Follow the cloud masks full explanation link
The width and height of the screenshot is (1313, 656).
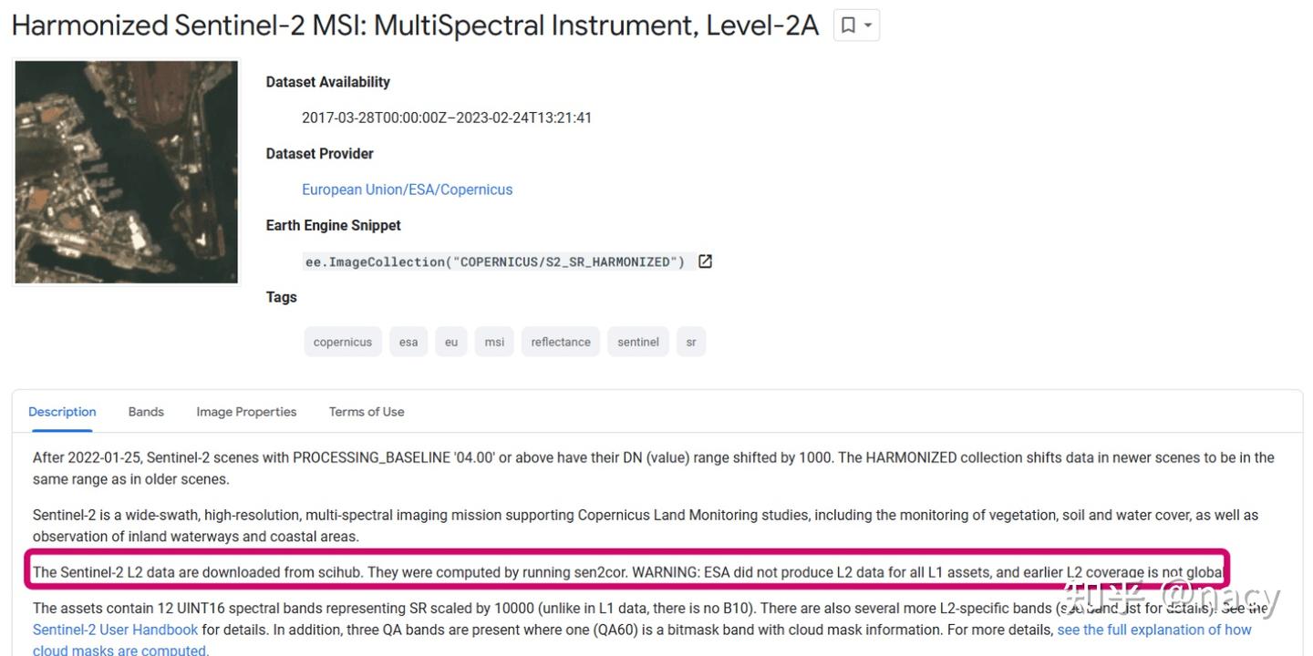coord(1153,630)
